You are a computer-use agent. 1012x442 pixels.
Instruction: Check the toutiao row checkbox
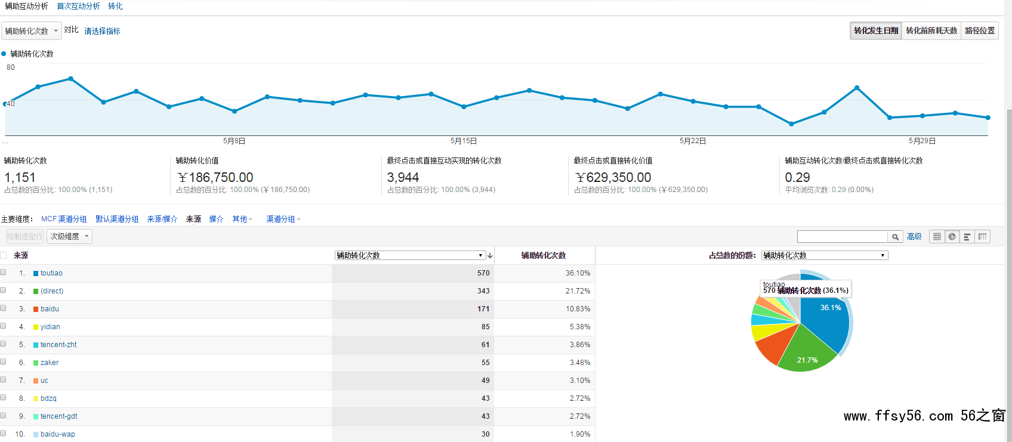point(4,272)
